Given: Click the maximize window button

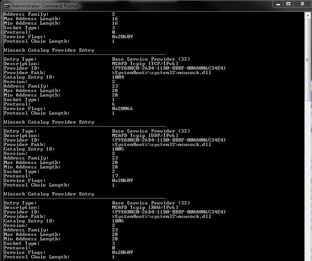Looking at the screenshot, I should [289, 4].
